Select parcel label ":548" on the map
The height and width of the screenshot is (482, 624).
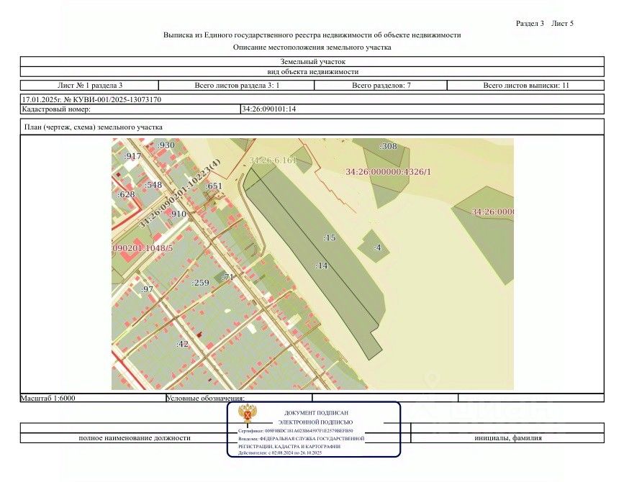[x=153, y=185]
